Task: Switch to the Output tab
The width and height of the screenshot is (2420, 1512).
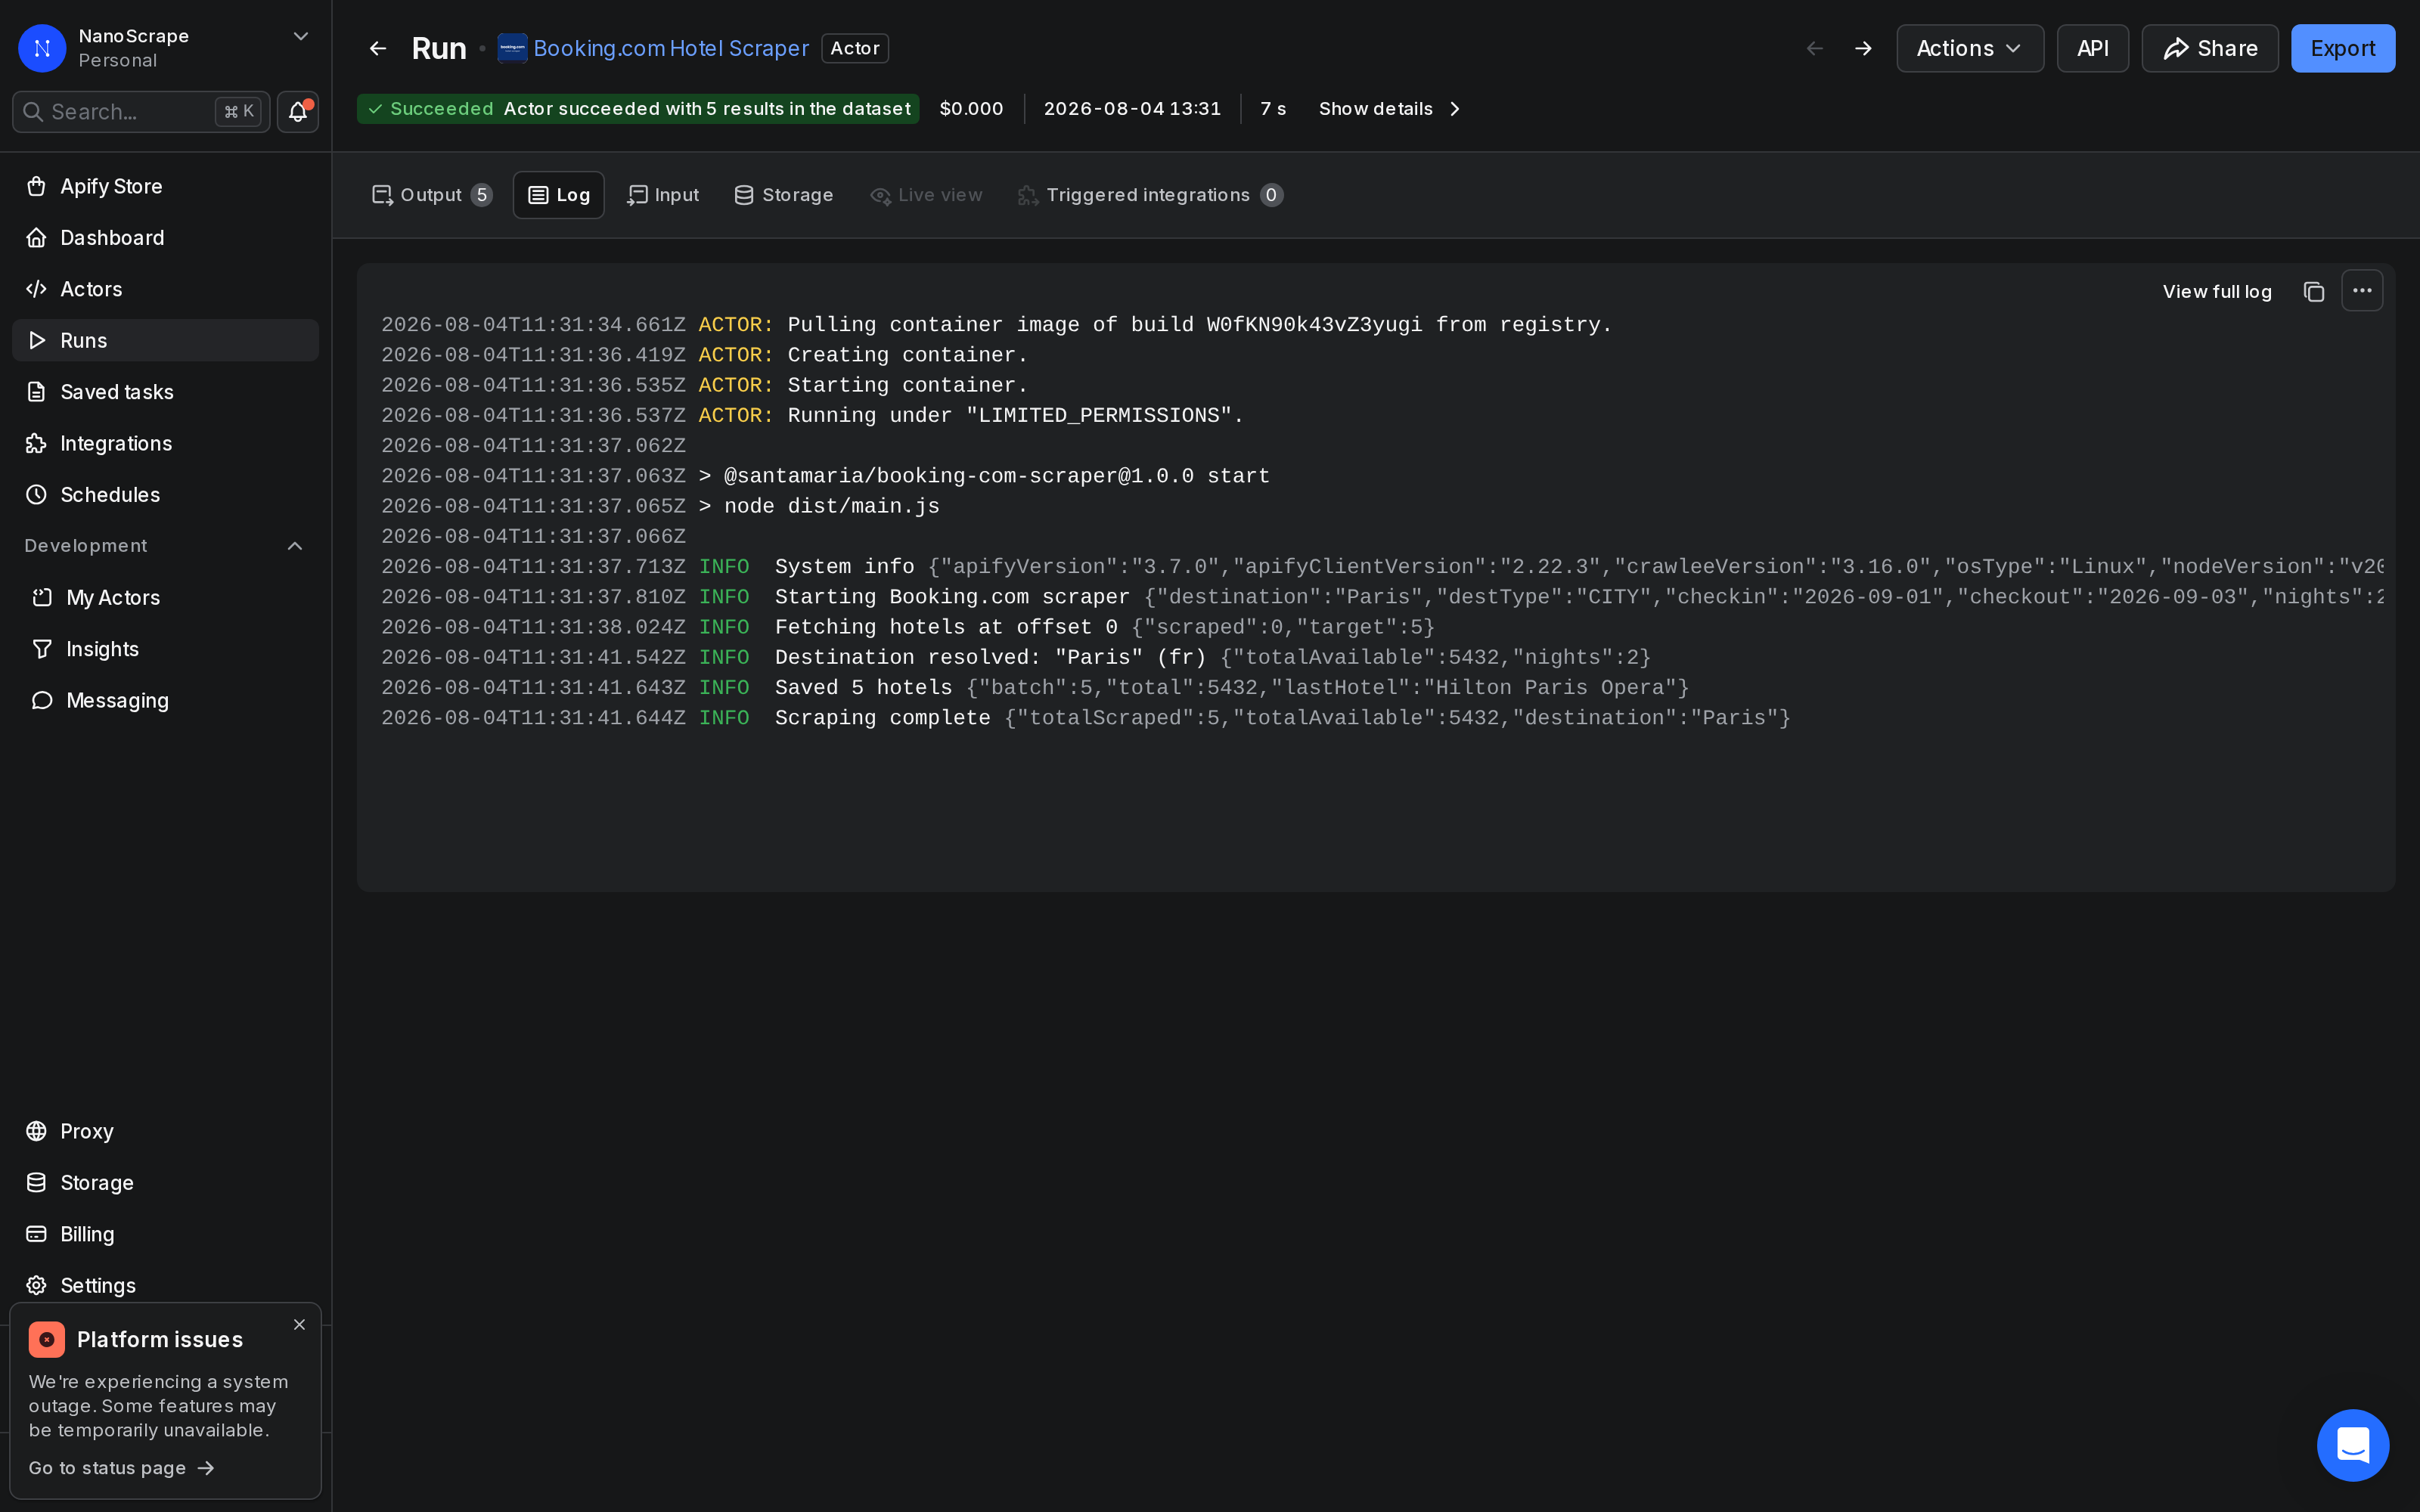Action: (x=431, y=195)
